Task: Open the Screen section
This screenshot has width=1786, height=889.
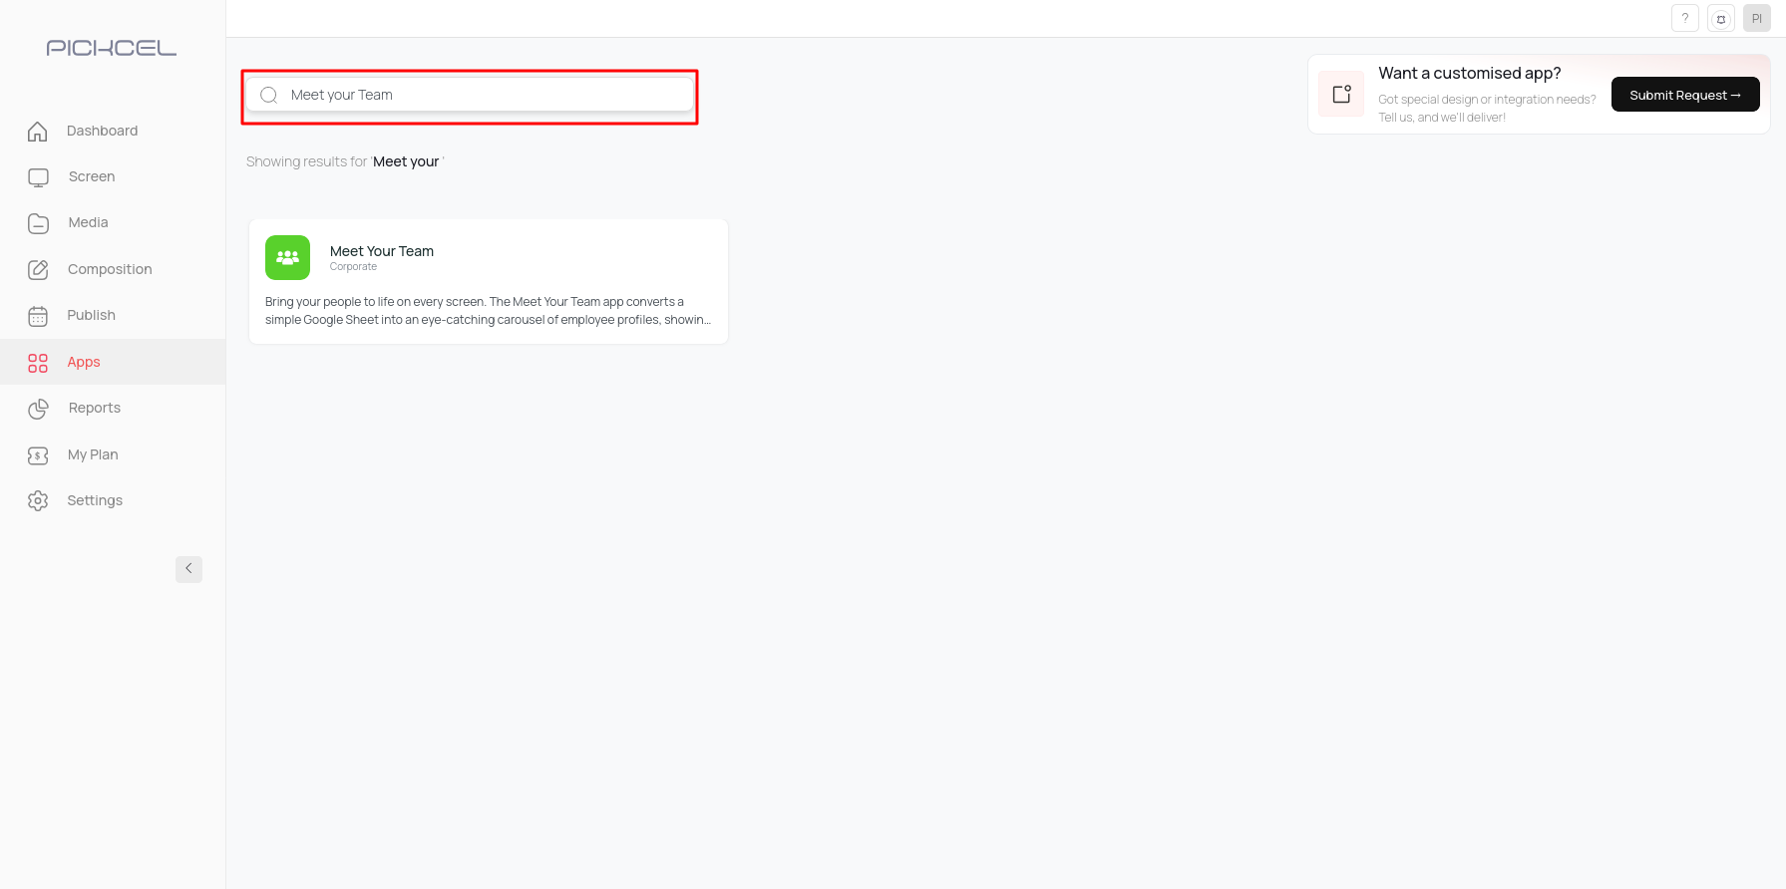Action: 92,176
